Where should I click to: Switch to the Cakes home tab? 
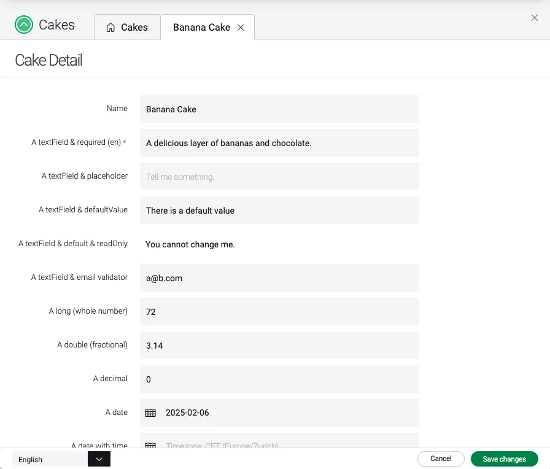[128, 28]
